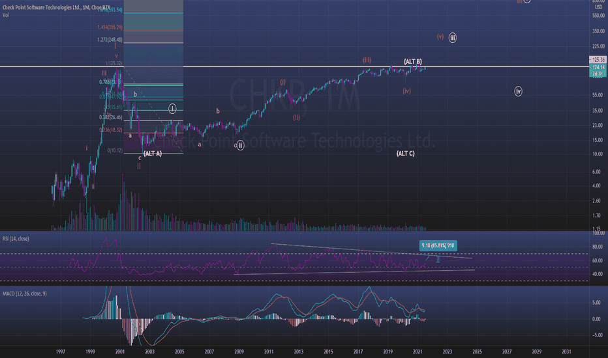Click the 125.36 price line label
Screen dimensions: 608x358
point(598,60)
